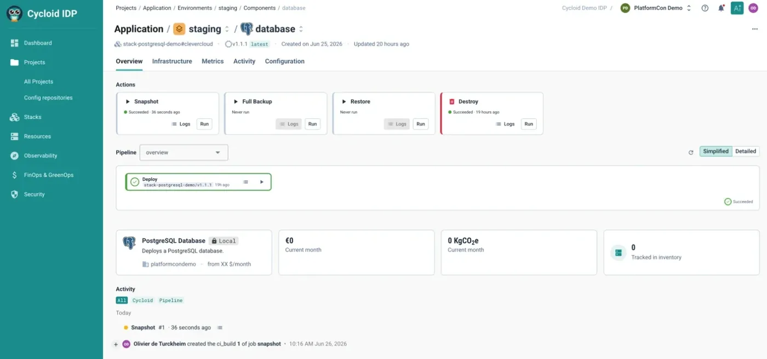Open Config repositories in sidebar

[x=48, y=98]
